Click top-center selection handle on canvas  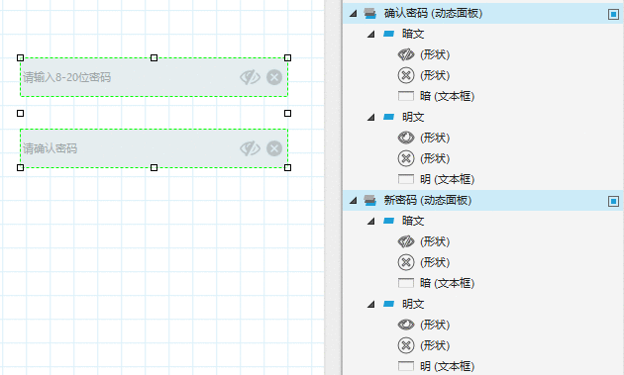[x=154, y=58]
